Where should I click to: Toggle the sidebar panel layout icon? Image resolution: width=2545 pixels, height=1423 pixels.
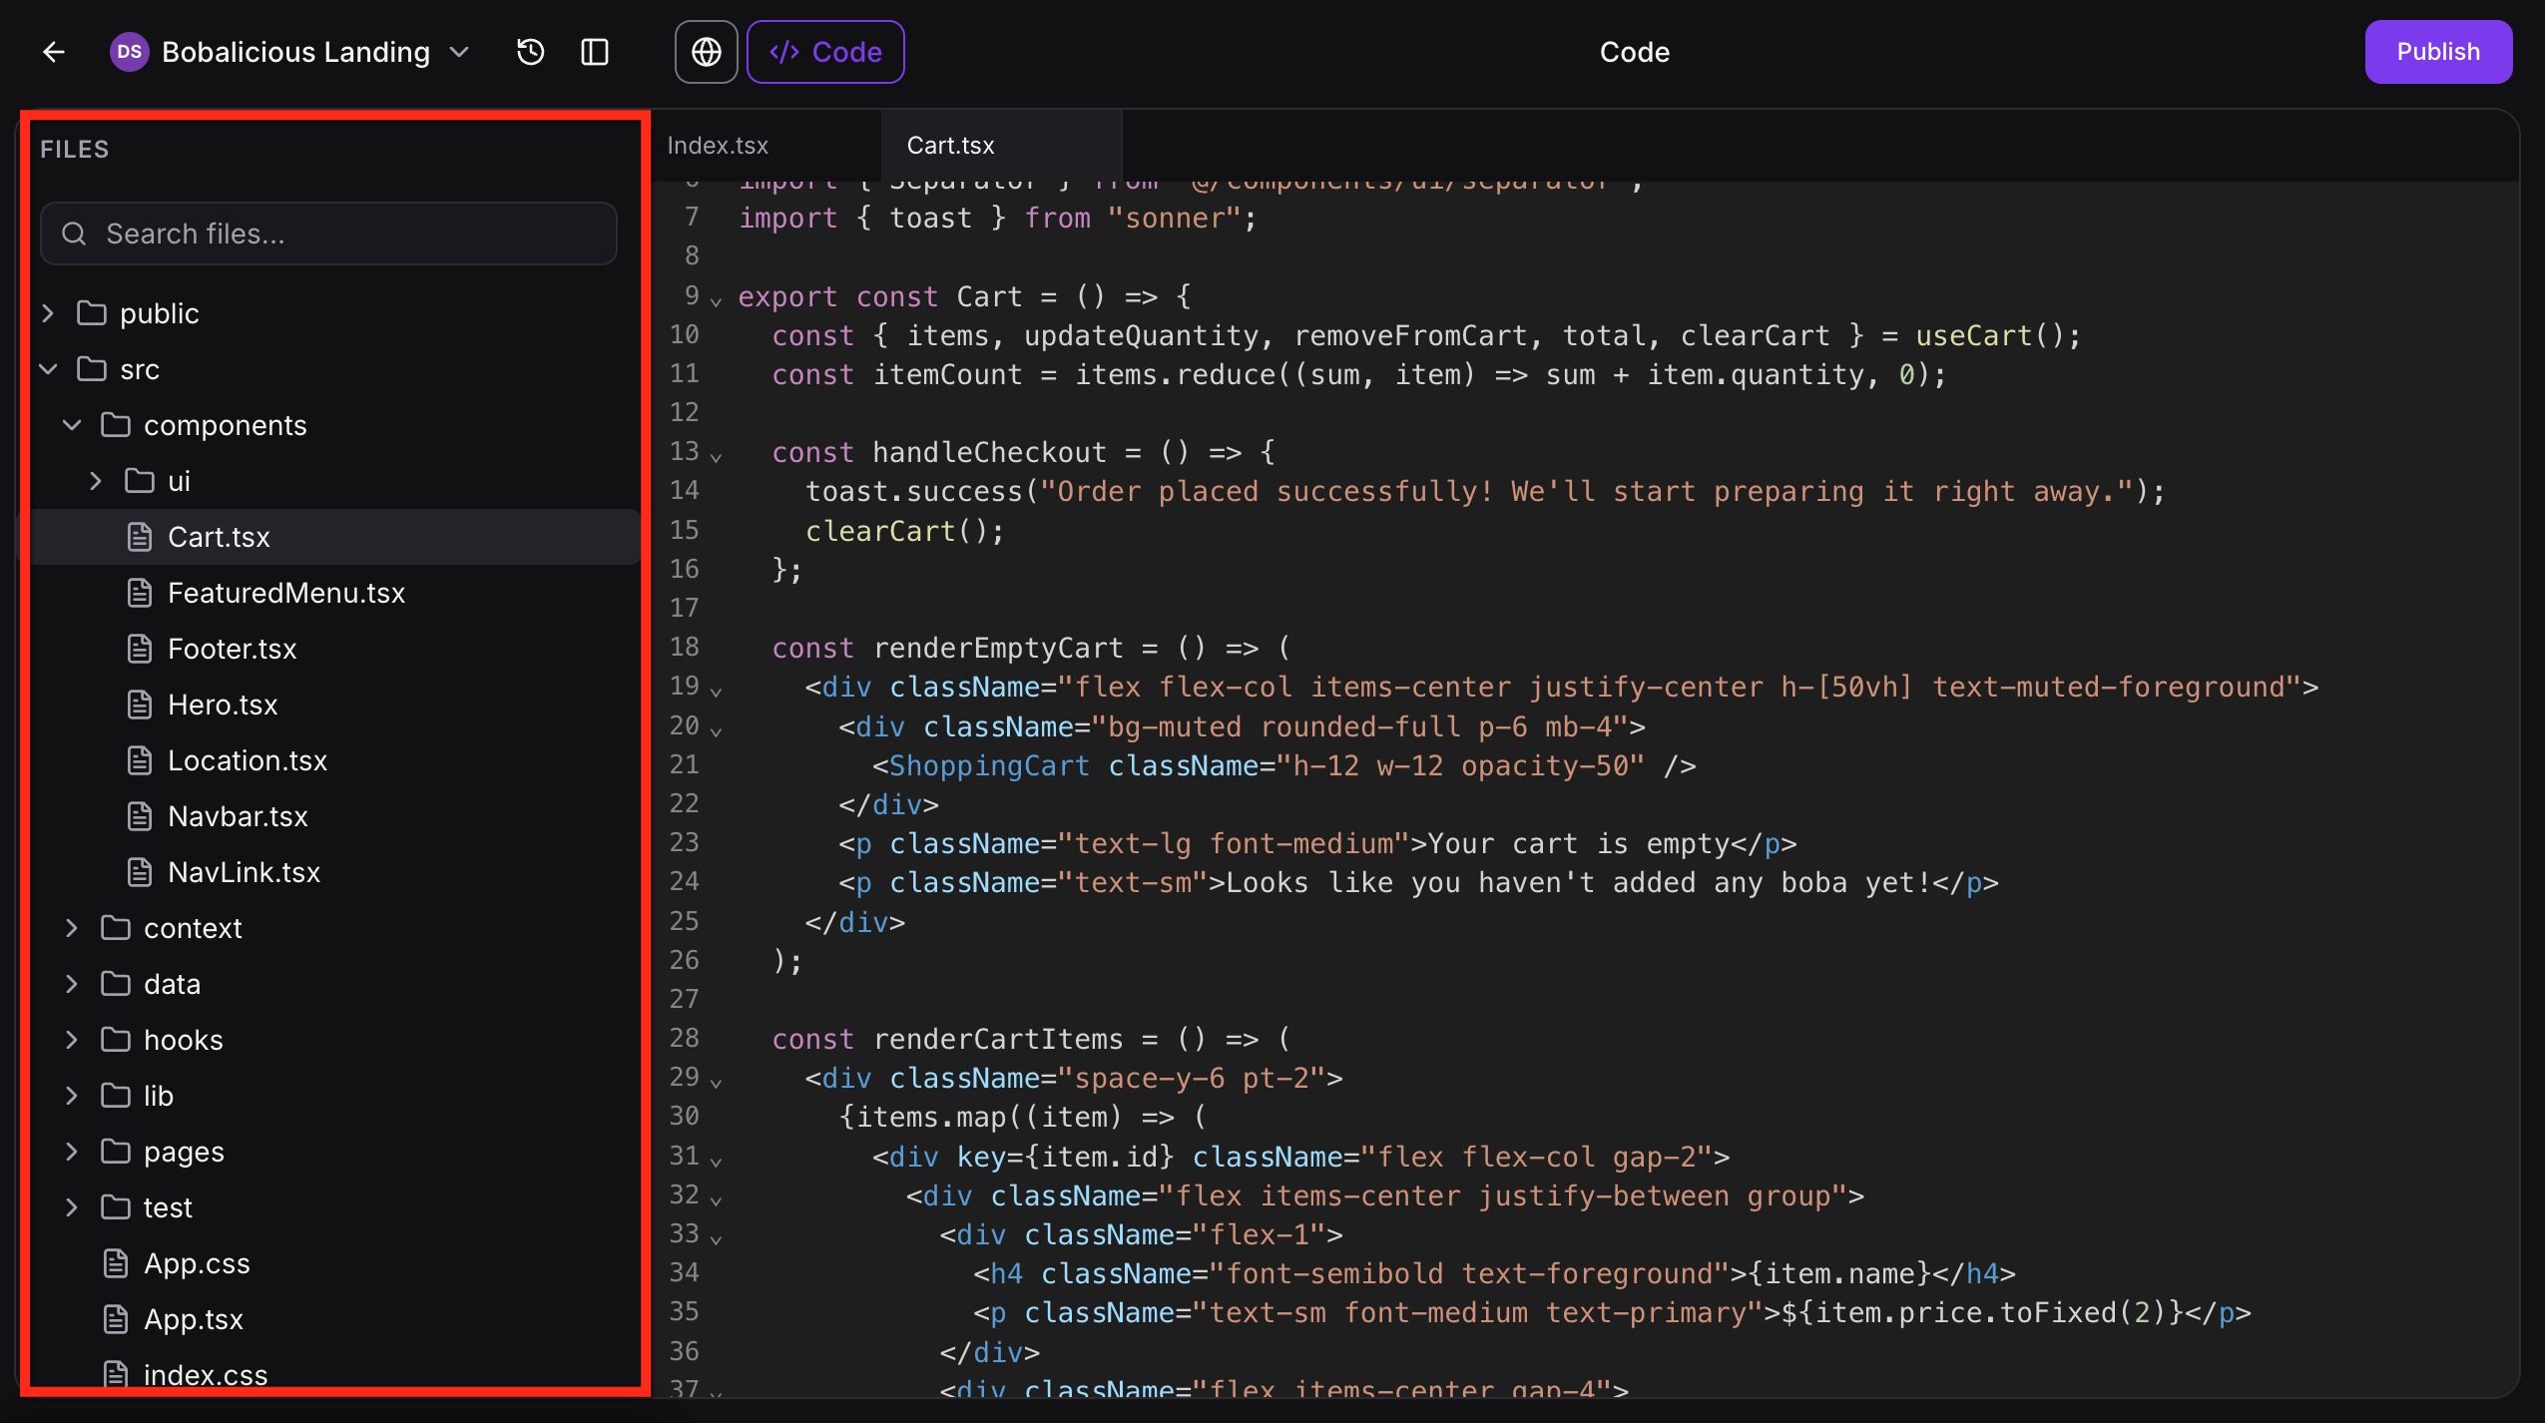[595, 52]
